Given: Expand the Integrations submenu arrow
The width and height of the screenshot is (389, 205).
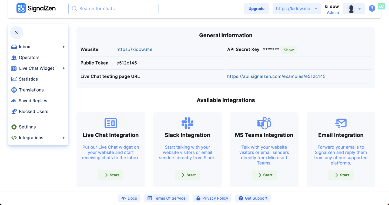Looking at the screenshot, I should 63,138.
